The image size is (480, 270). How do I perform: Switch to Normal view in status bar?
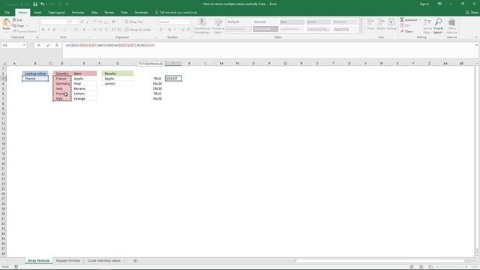(412, 267)
